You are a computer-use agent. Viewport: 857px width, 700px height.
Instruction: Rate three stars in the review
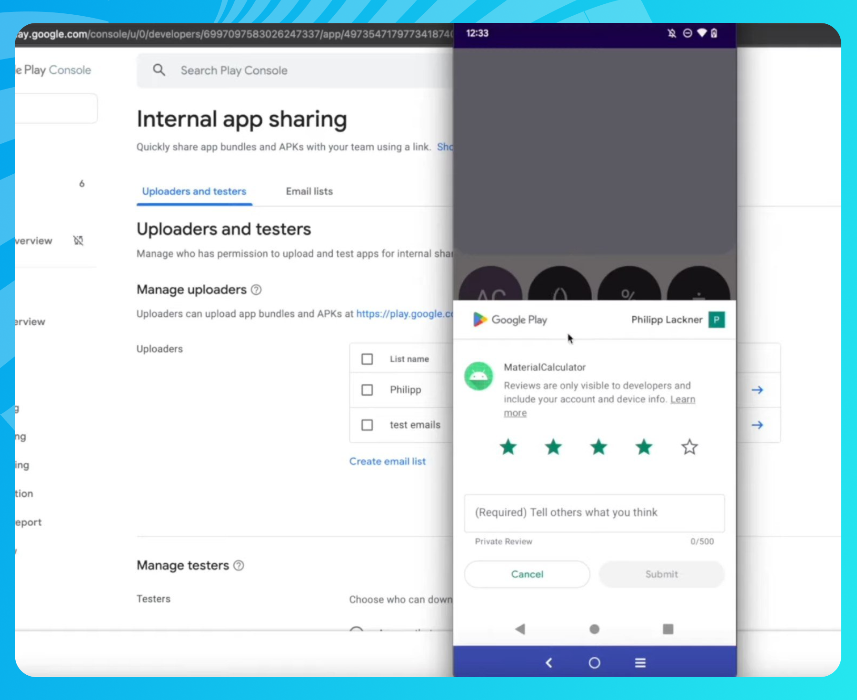click(598, 447)
